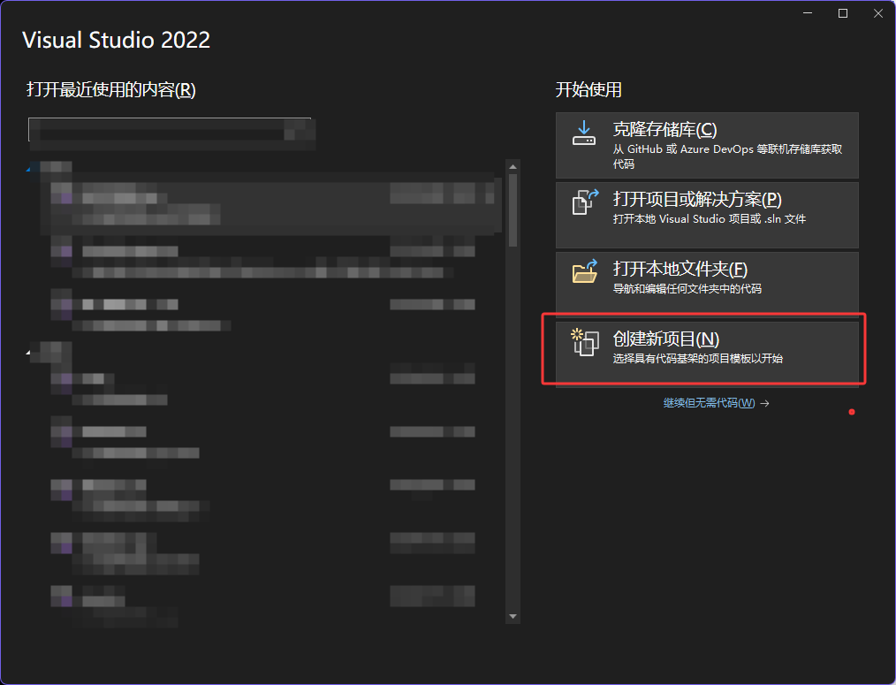Start 创建新项目(N)
The image size is (896, 685).
pyautogui.click(x=707, y=354)
